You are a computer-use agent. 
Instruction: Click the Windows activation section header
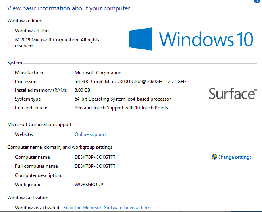point(27,198)
